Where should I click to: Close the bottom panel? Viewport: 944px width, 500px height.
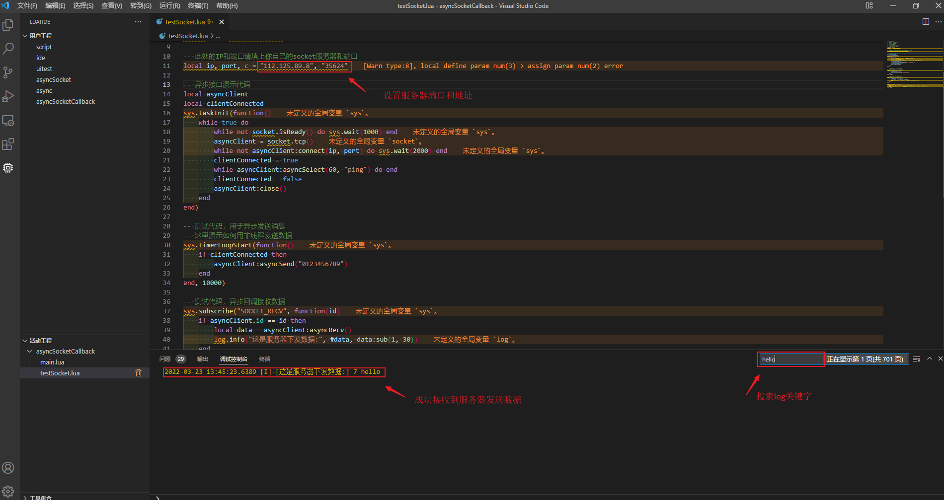pyautogui.click(x=940, y=358)
